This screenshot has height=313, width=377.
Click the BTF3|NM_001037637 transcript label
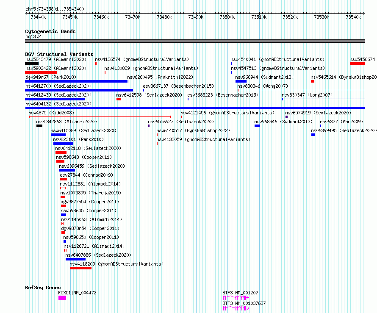pyautogui.click(x=244, y=303)
